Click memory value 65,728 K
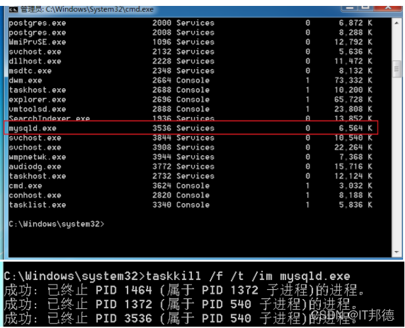The image size is (405, 328). [x=353, y=99]
